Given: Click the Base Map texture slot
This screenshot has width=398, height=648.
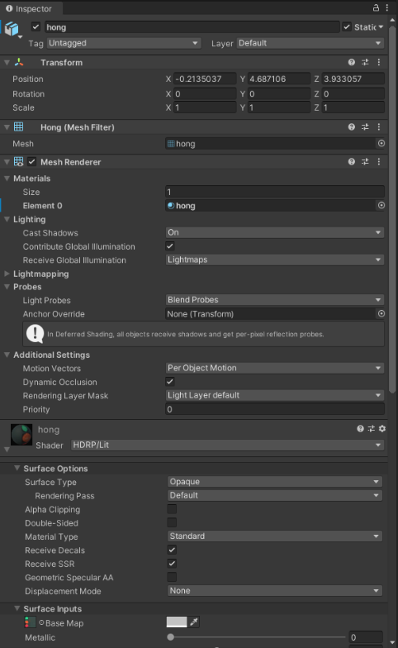Looking at the screenshot, I should (30, 622).
